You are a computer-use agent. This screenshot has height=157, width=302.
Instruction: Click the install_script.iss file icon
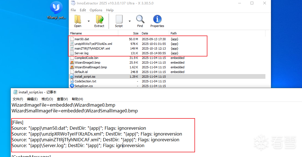pos(72,77)
